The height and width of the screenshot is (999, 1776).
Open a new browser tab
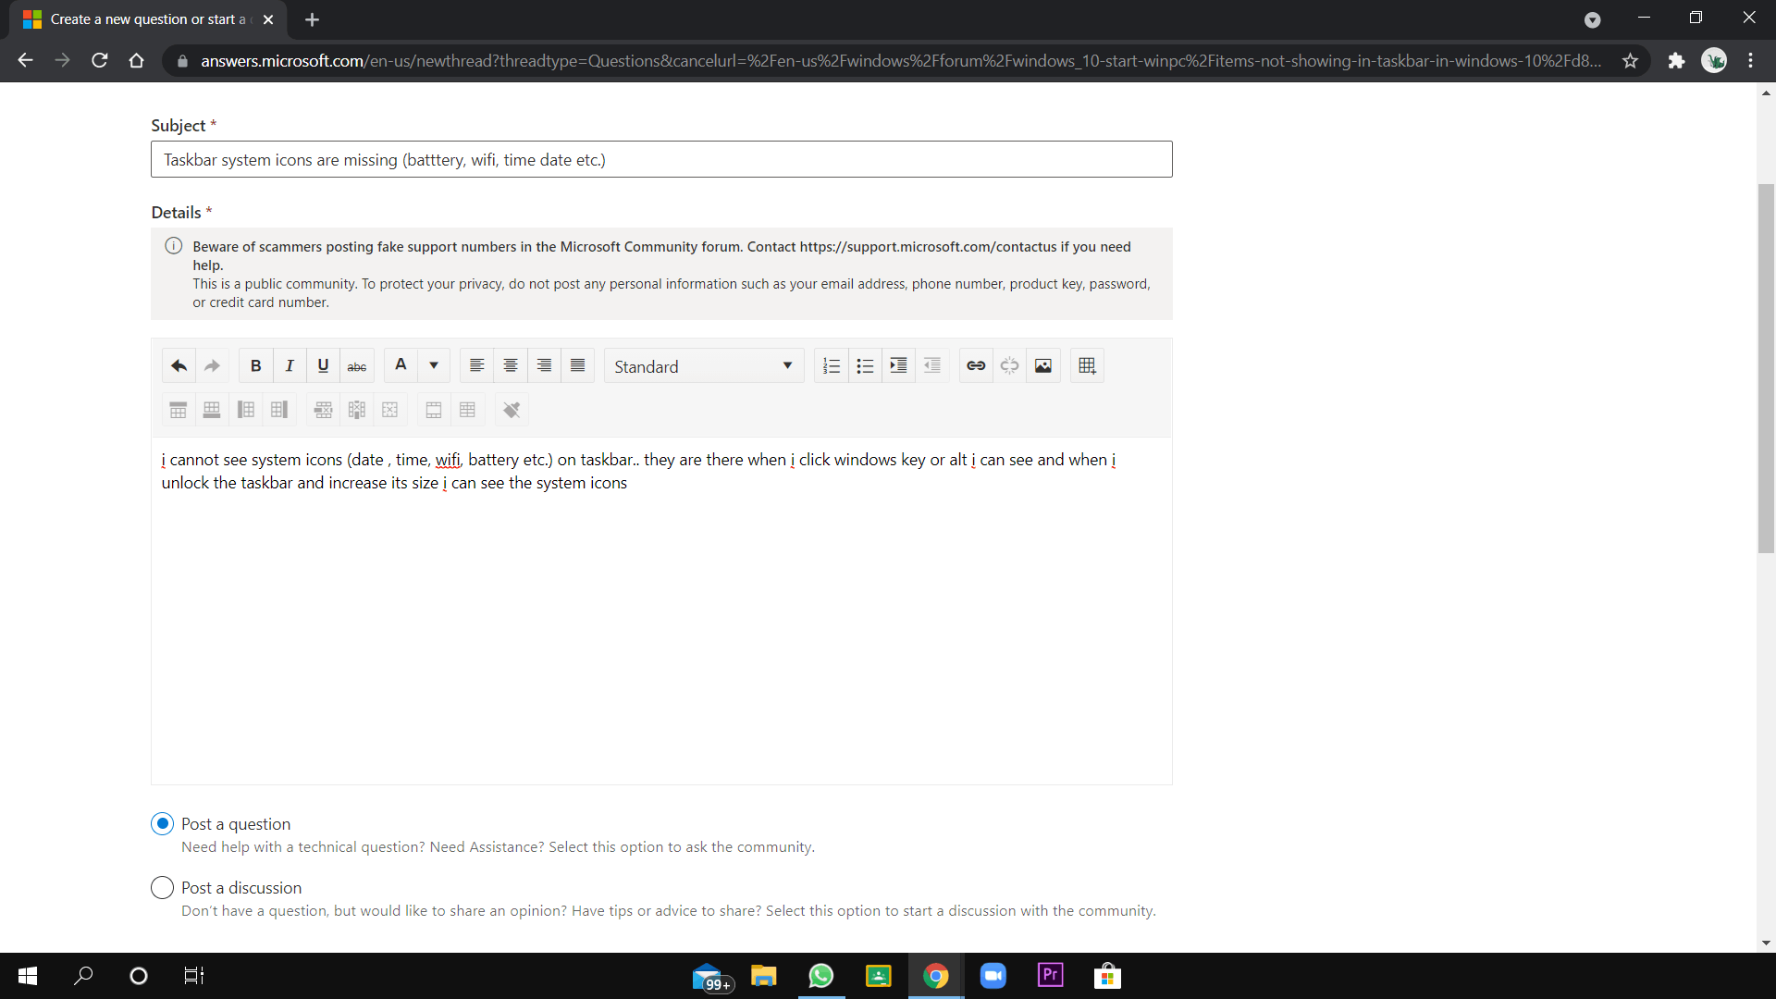click(312, 19)
